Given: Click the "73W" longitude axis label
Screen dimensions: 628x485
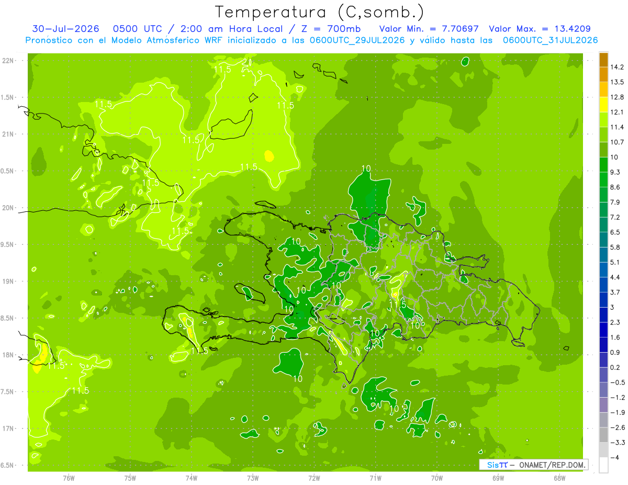Looking at the screenshot, I should click(x=253, y=478).
